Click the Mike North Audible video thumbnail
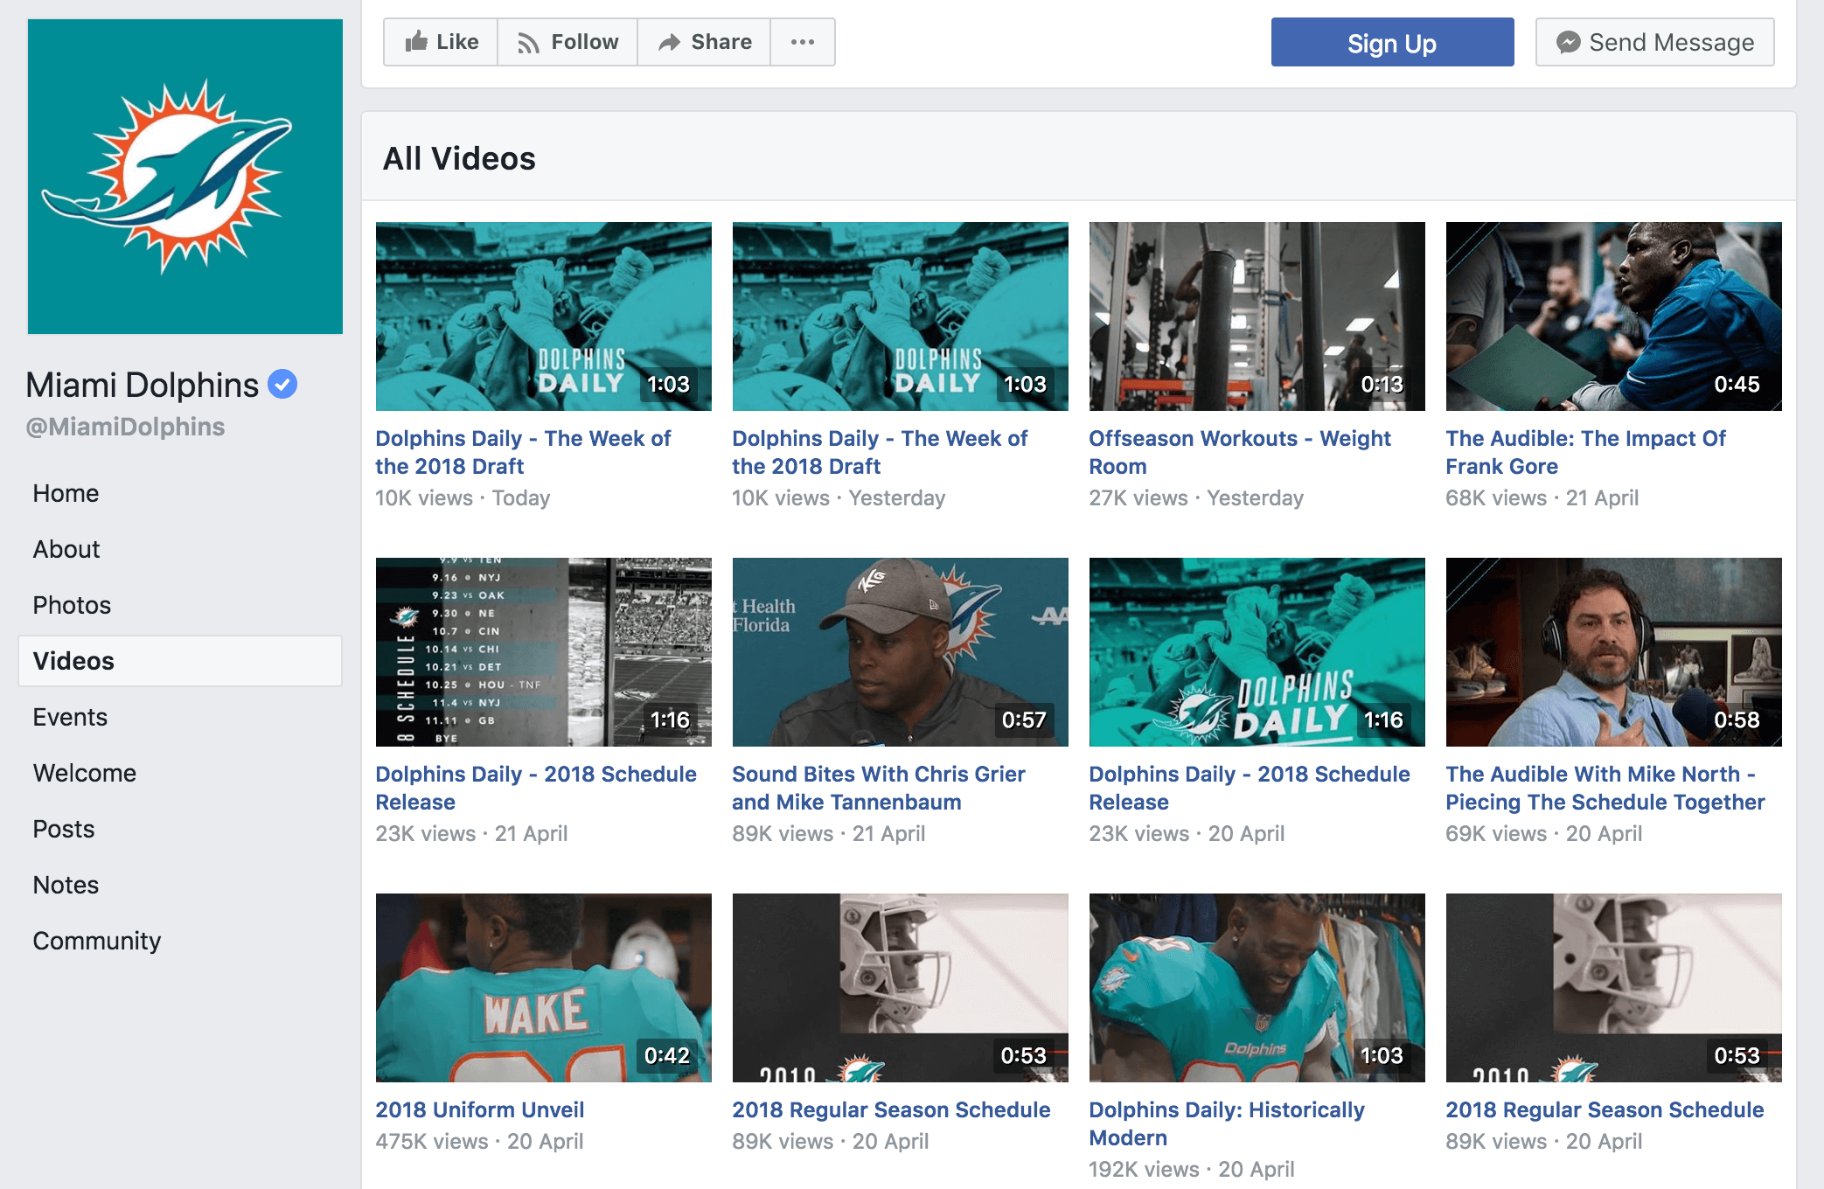The height and width of the screenshot is (1189, 1824). [x=1613, y=651]
